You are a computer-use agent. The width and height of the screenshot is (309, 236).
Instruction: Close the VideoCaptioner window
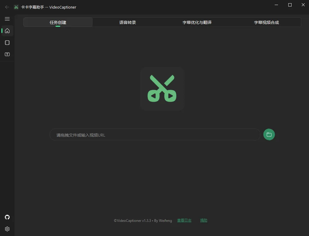coord(303,5)
